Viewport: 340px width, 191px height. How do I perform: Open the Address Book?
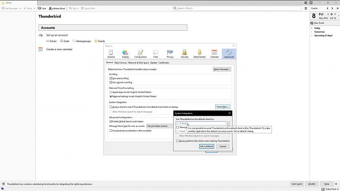coord(57,9)
